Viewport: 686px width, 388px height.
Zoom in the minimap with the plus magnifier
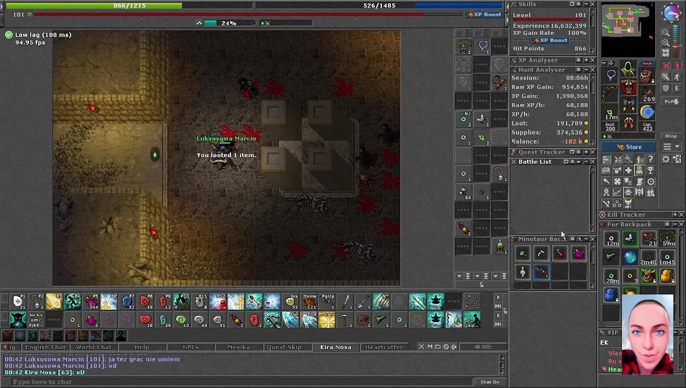[666, 43]
